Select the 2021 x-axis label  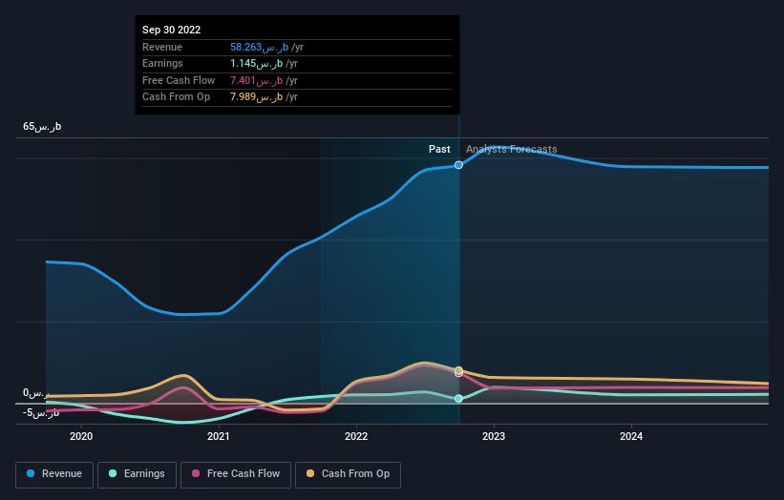pyautogui.click(x=219, y=436)
